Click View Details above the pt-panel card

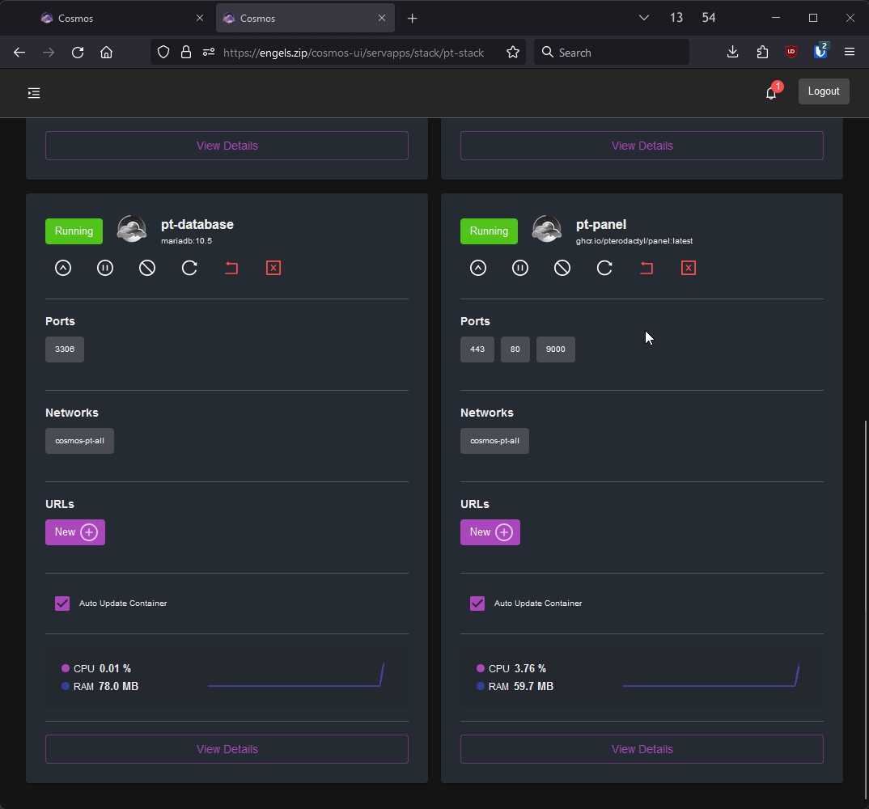642,146
